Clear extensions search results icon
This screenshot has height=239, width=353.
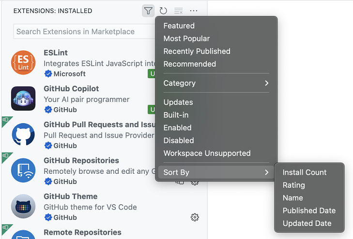178,11
